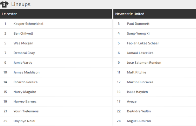Select Ayoze in Newcastle lineup
The image size is (196, 126).
[132, 101]
